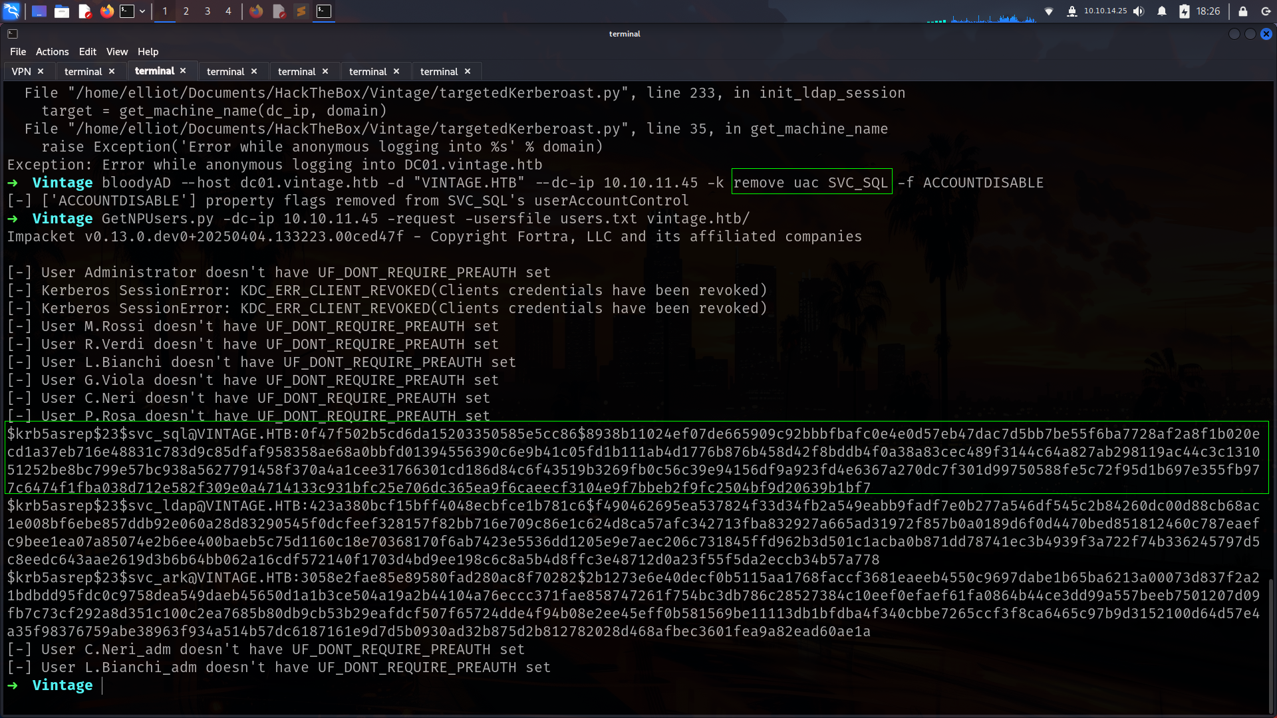Switch to the fourth tab labeled terminal
The height and width of the screenshot is (718, 1277).
pyautogui.click(x=225, y=72)
